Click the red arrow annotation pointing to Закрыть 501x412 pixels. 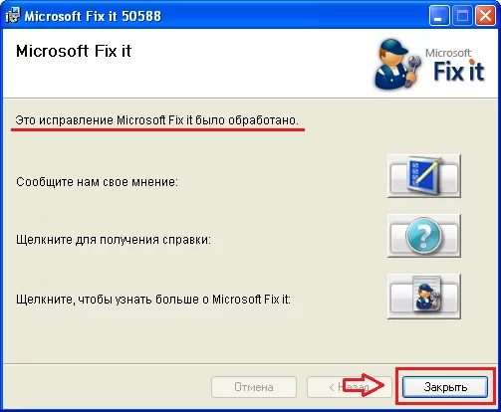pyautogui.click(x=364, y=385)
